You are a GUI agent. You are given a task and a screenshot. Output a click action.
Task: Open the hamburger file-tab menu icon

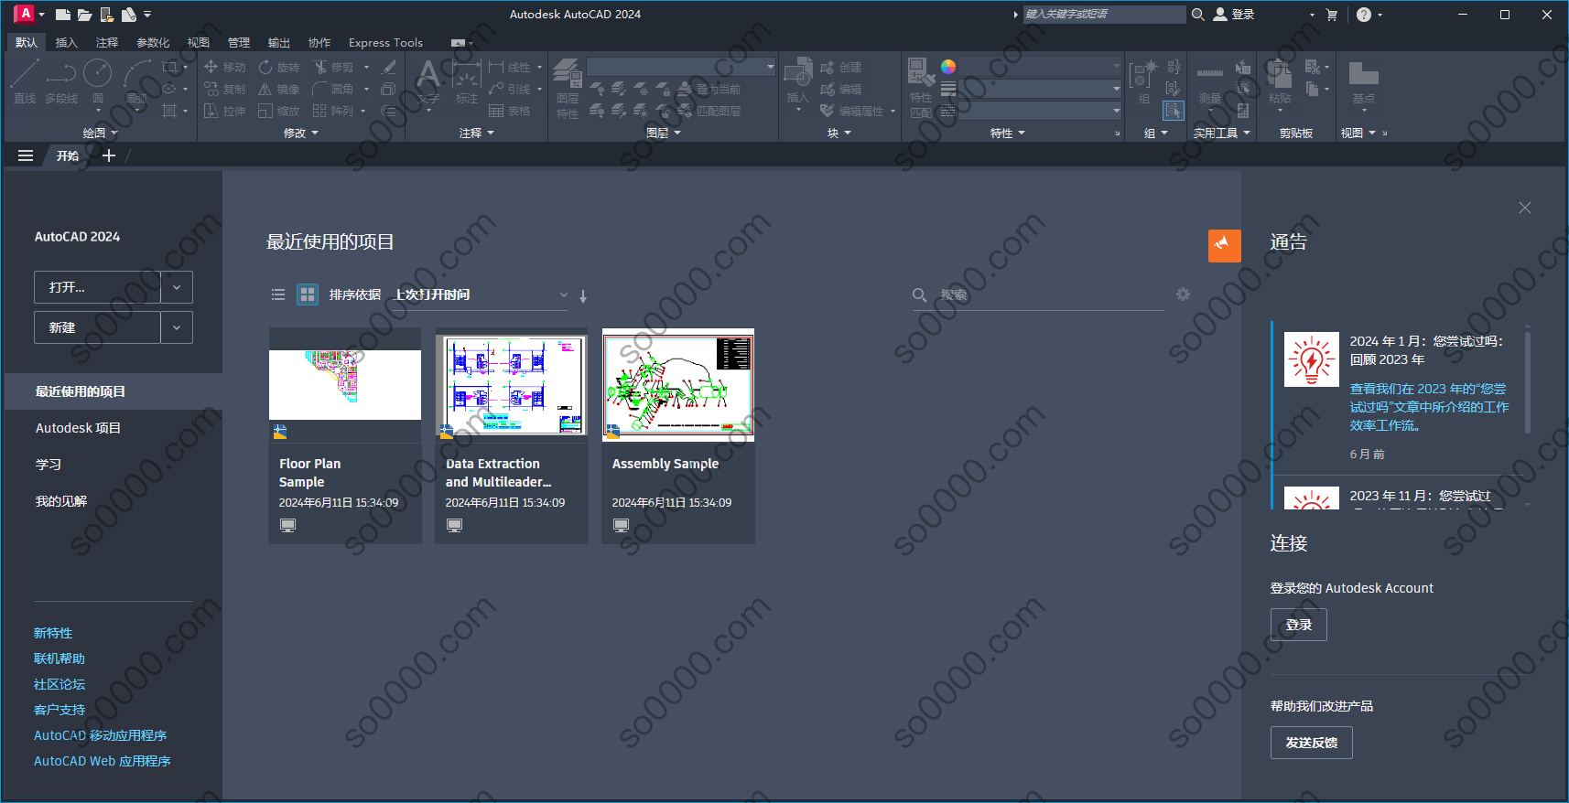pos(26,155)
